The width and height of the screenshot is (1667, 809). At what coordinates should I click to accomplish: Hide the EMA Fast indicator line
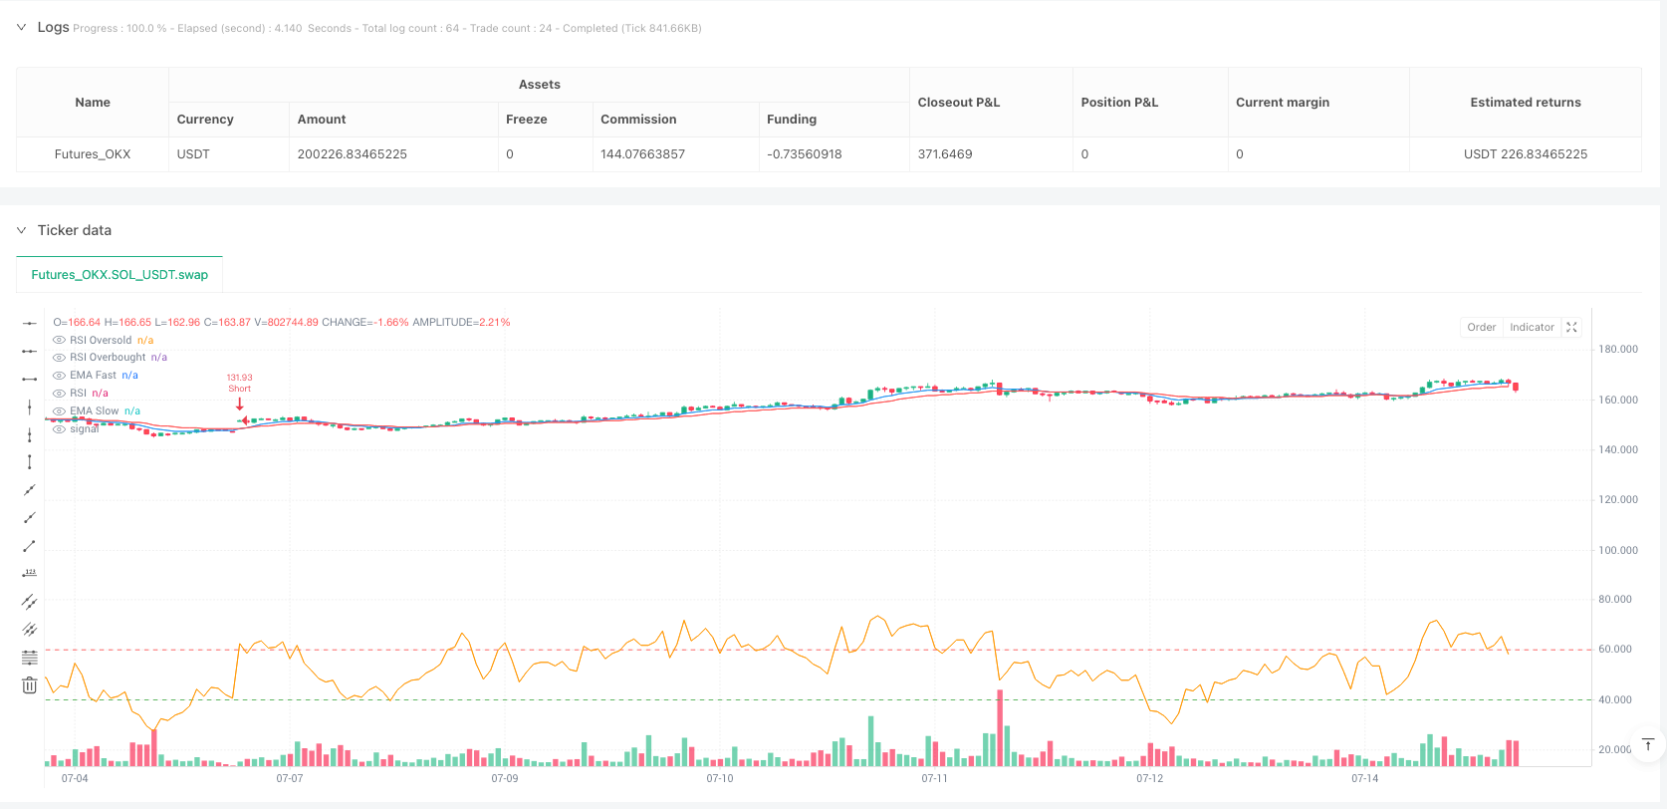coord(60,376)
